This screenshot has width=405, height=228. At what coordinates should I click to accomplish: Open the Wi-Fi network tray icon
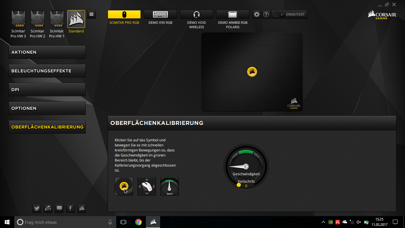(x=352, y=222)
